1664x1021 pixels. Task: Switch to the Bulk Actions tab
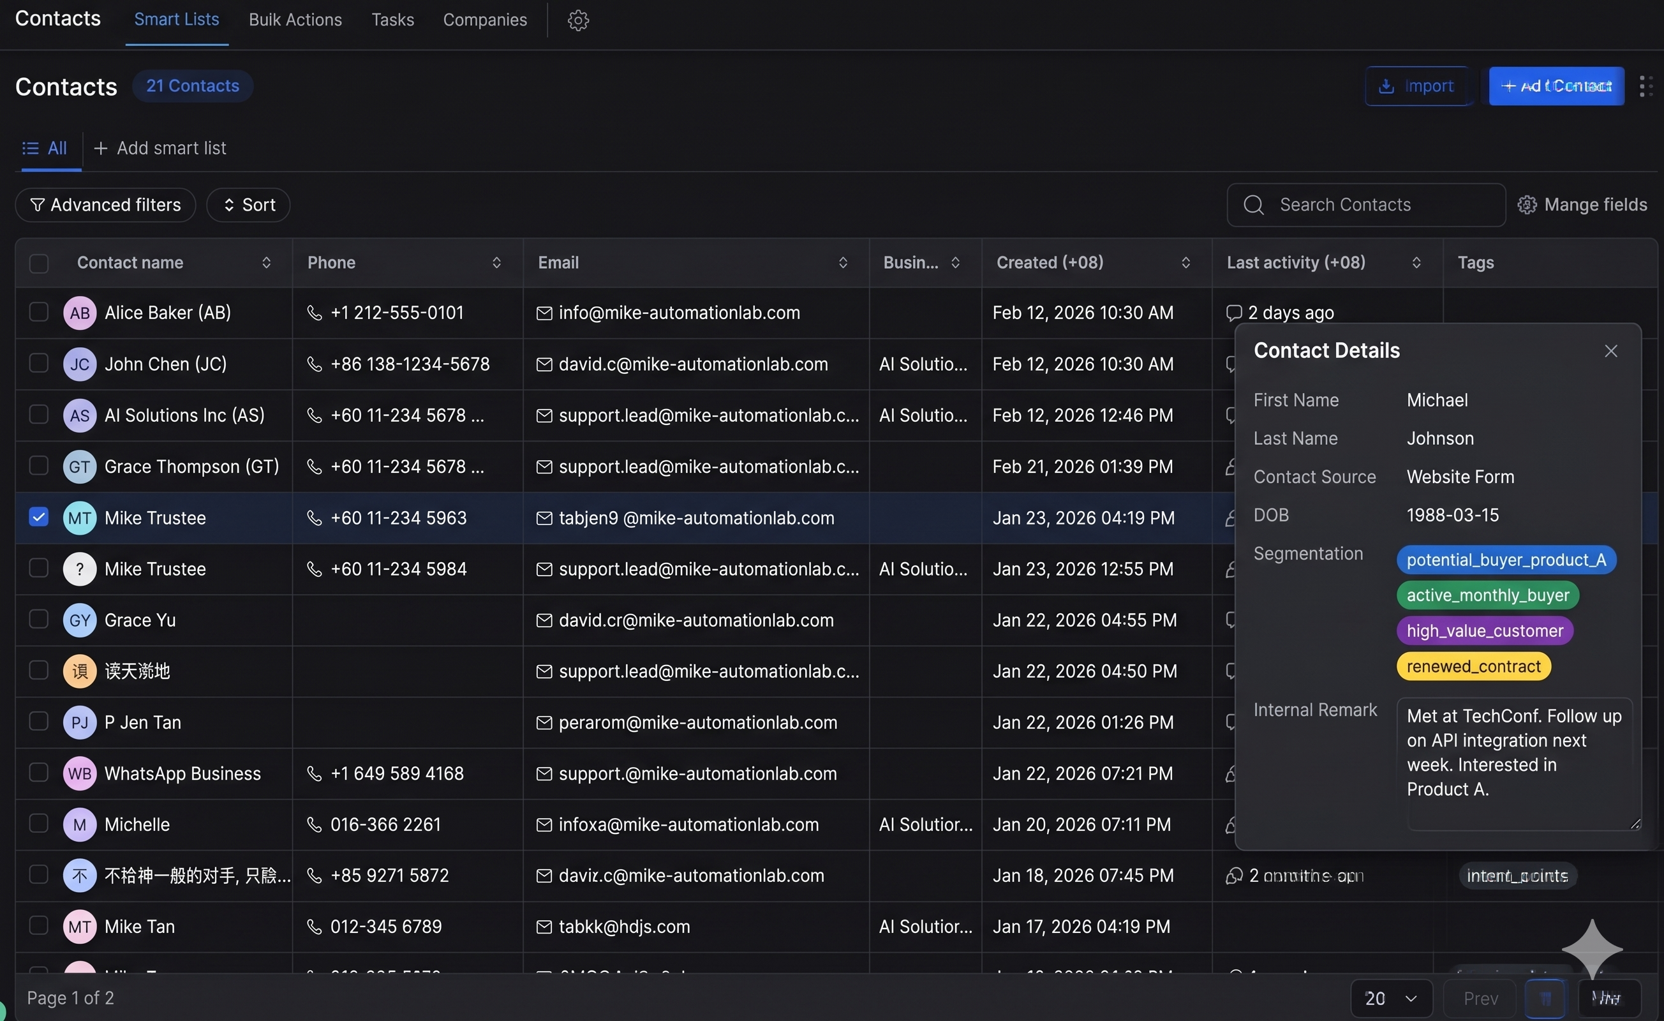(x=295, y=20)
